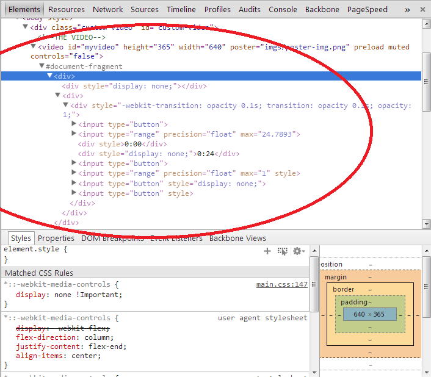The image size is (431, 377).
Task: Expand the first input type button node
Action: tap(74, 124)
